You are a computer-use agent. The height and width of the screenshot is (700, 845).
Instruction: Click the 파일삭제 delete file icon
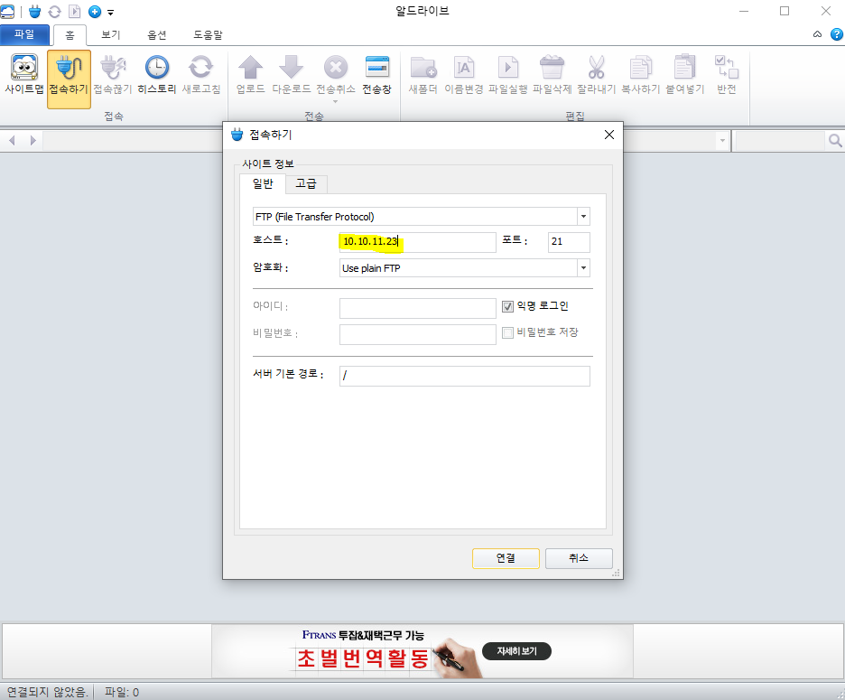pyautogui.click(x=552, y=75)
